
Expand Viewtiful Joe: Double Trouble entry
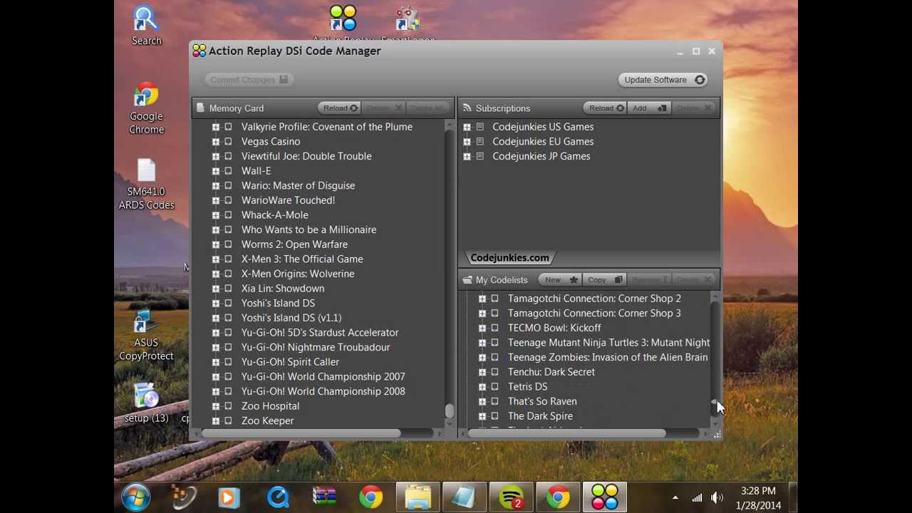215,156
